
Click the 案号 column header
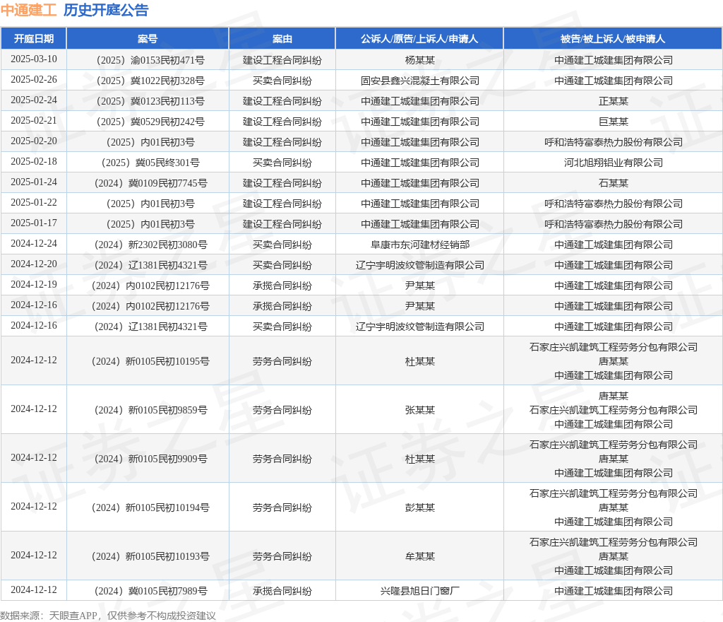coord(148,39)
